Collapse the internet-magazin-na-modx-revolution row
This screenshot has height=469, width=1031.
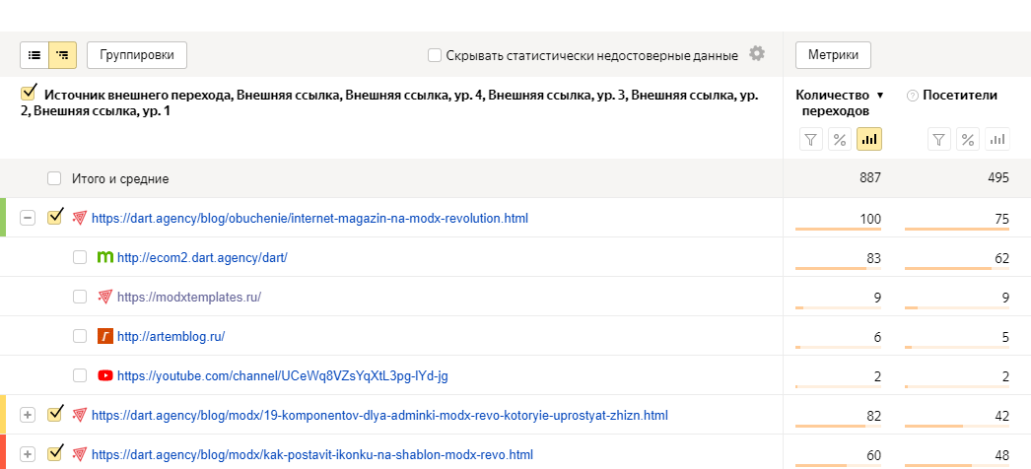(28, 218)
